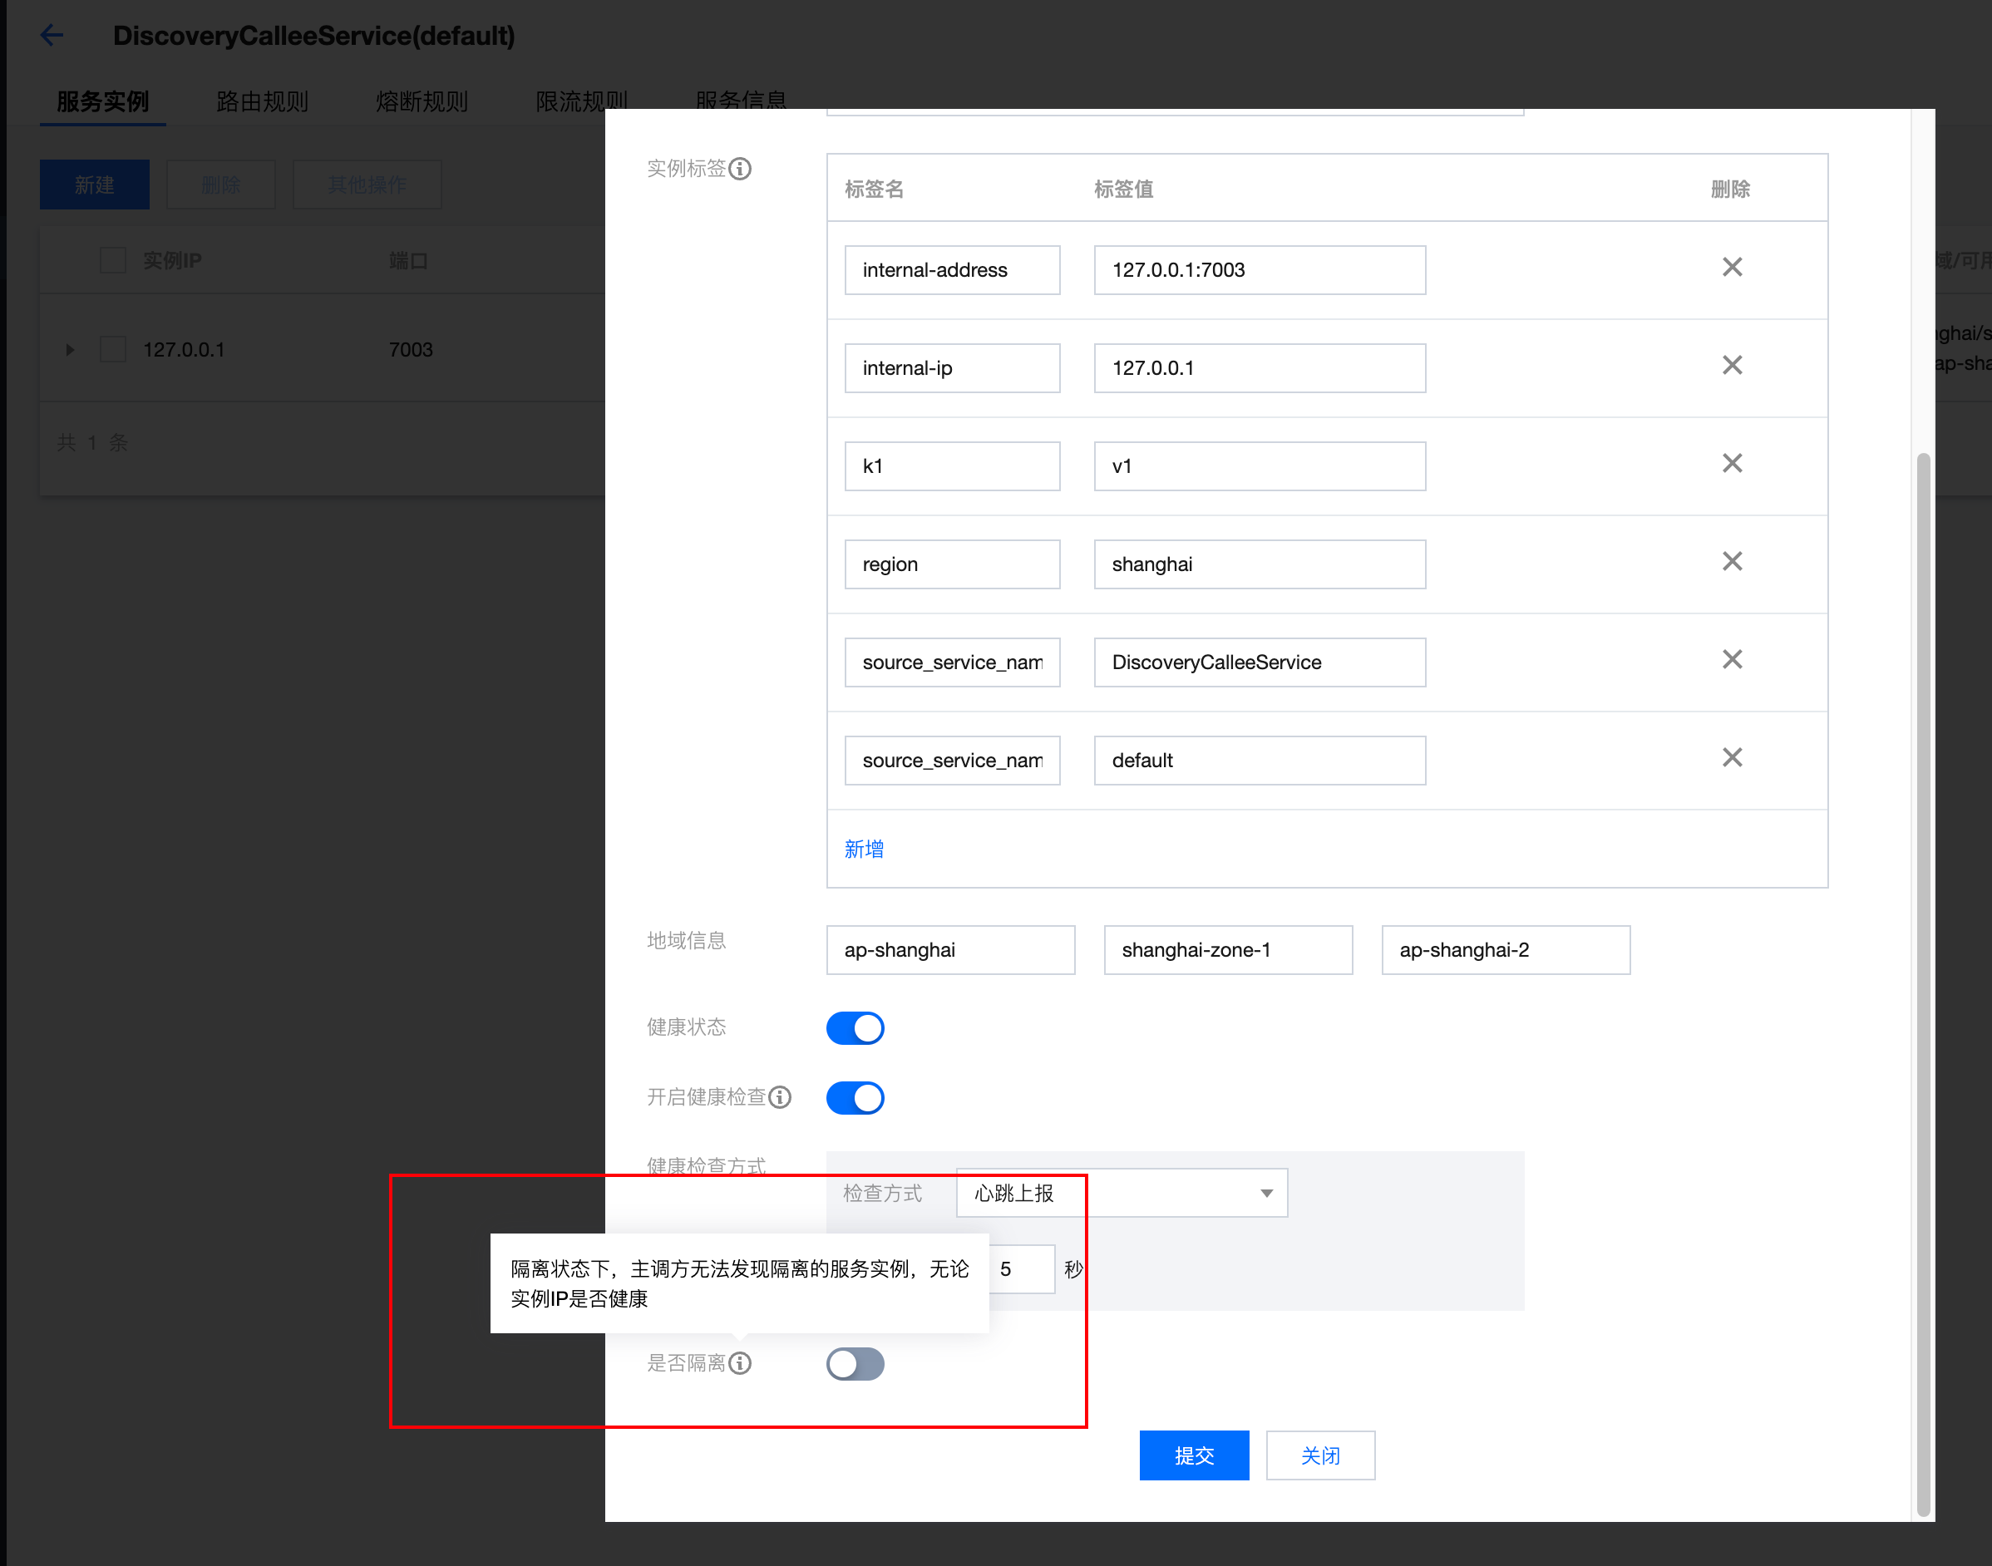The image size is (1992, 1566).
Task: Remove the internal-ip tag row
Action: pos(1732,366)
